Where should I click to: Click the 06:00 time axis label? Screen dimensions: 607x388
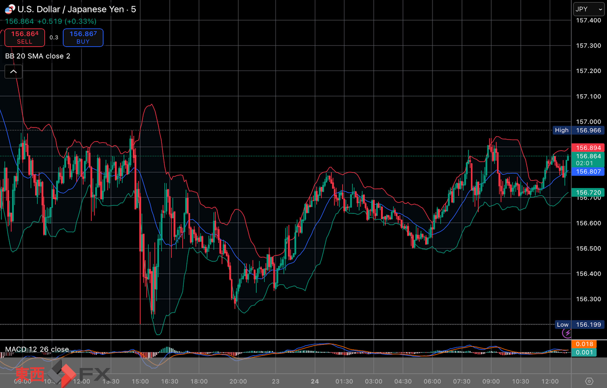point(432,381)
